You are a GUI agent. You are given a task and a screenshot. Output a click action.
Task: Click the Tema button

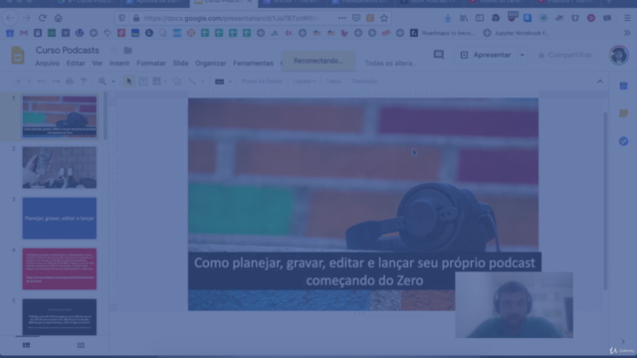coord(333,82)
